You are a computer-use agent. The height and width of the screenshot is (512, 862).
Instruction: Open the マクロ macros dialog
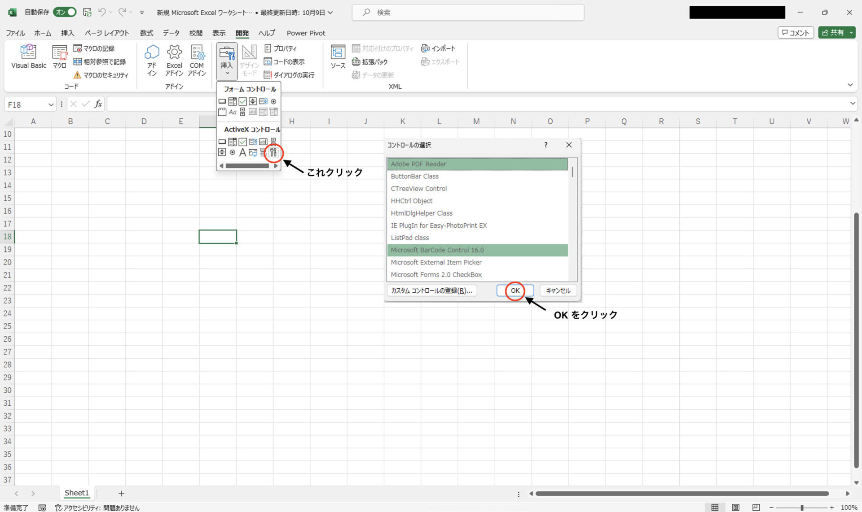point(59,56)
